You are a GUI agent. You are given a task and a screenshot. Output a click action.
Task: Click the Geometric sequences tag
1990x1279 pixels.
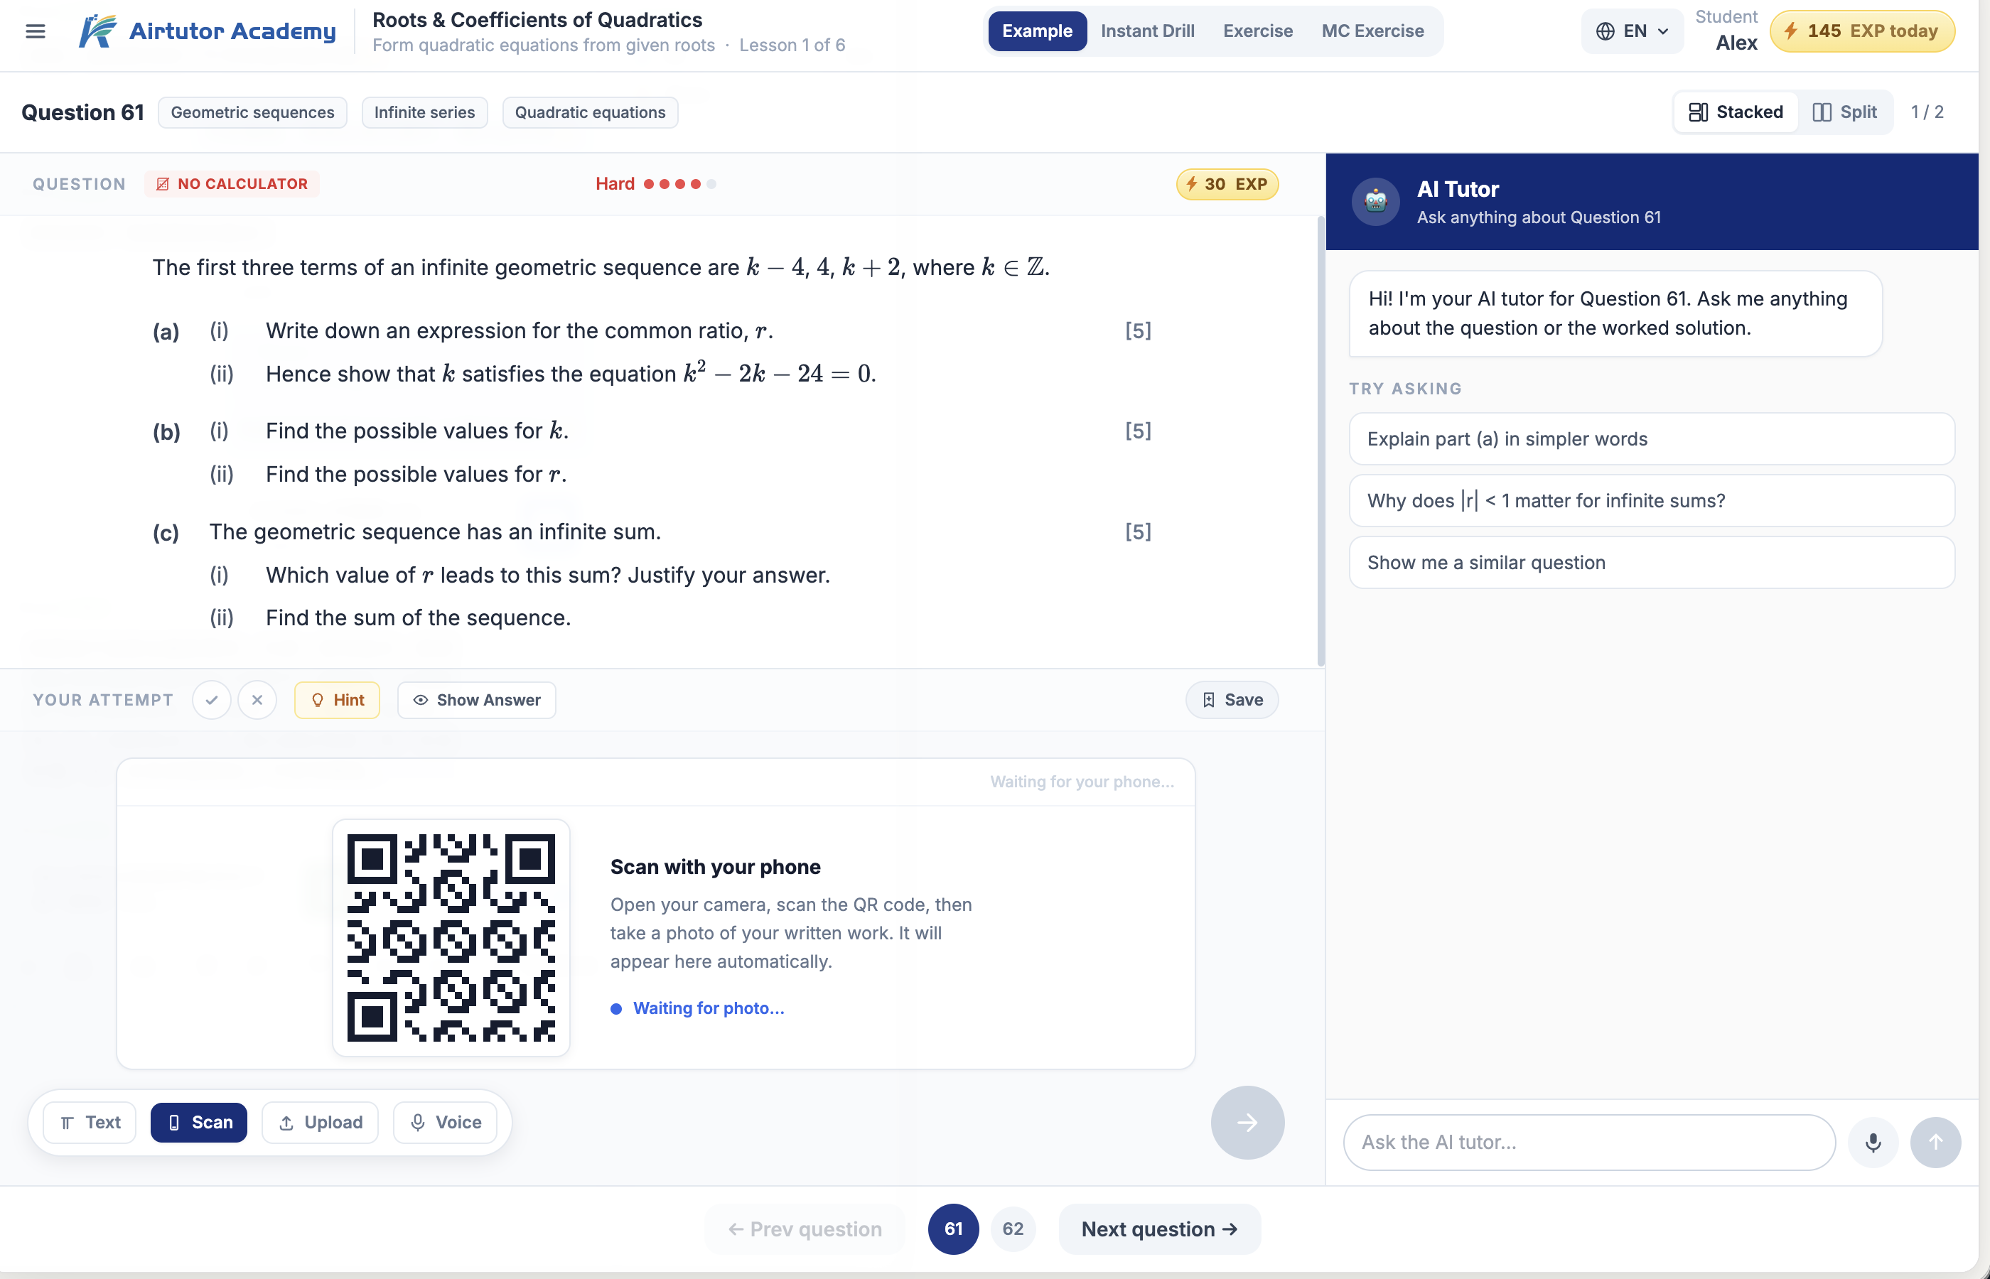coord(252,113)
